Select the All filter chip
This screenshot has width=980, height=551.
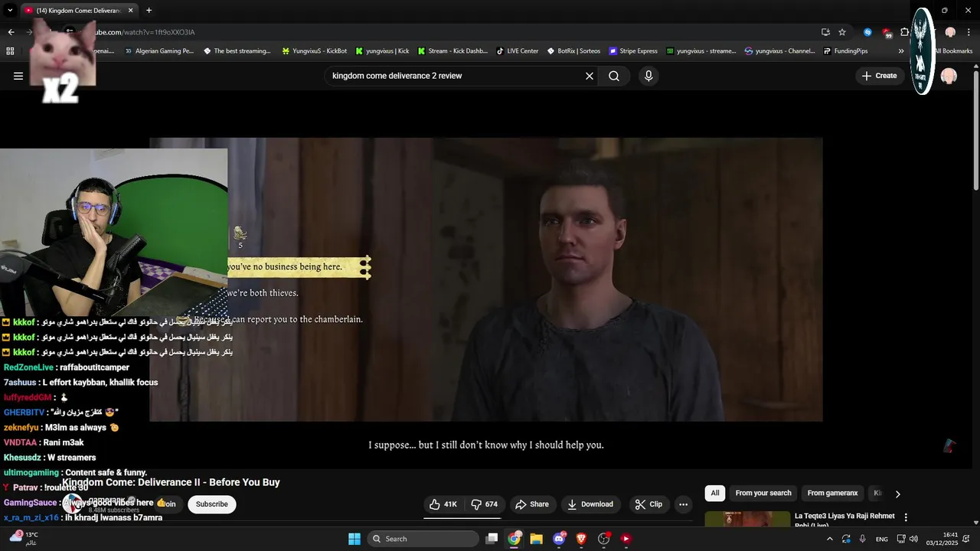coord(715,493)
